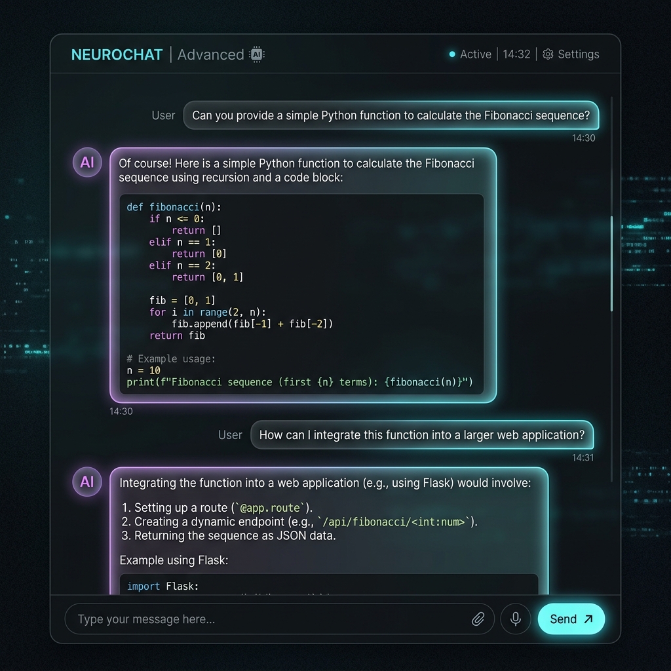Click the user bubble asking about Fibonacci sequence
The height and width of the screenshot is (671, 671).
(x=391, y=115)
